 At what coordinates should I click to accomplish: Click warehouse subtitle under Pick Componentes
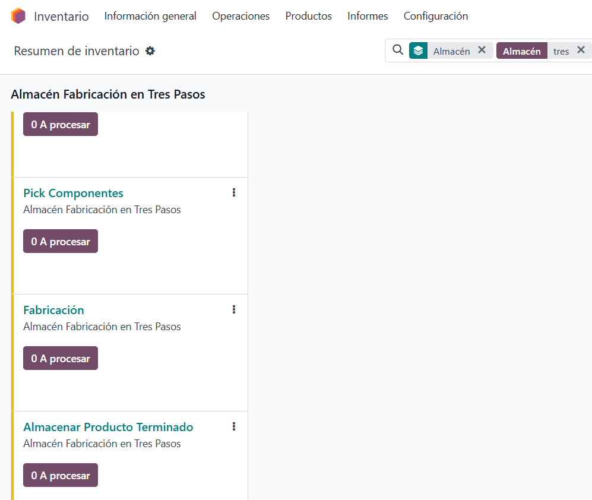pyautogui.click(x=102, y=210)
